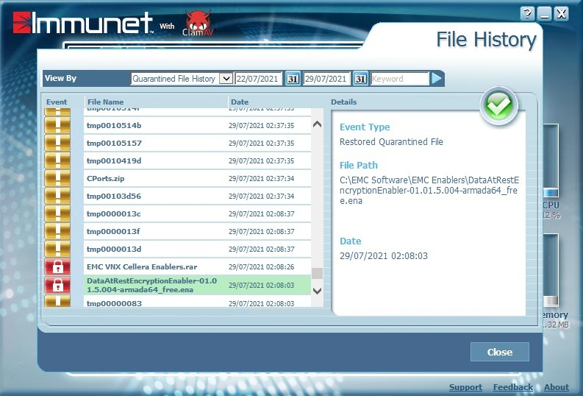Click the scroll down arrow in file list
This screenshot has width=583, height=396.
(x=317, y=291)
